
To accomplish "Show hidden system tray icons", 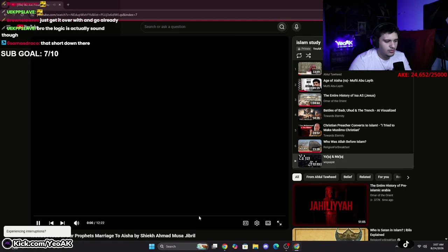I will point(397,246).
